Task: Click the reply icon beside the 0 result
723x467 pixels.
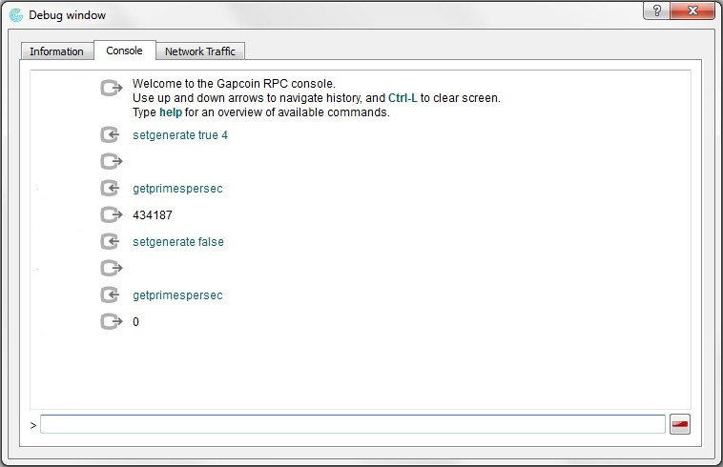Action: [112, 321]
